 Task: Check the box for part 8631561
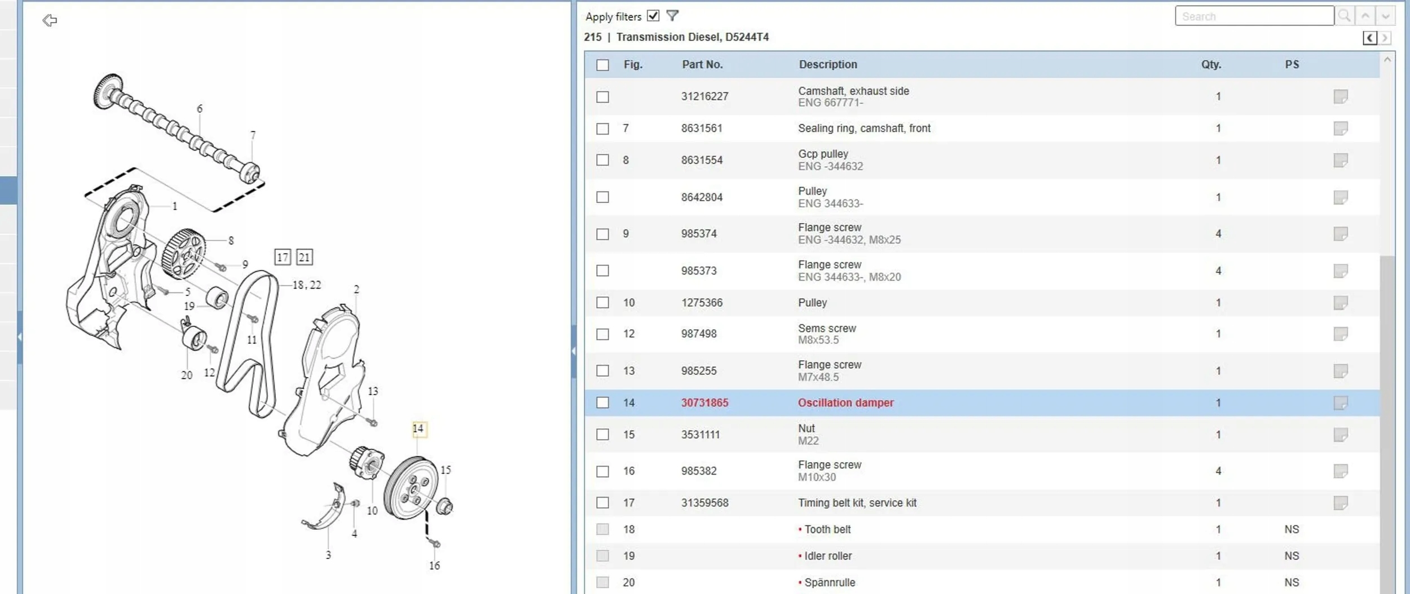click(x=603, y=128)
